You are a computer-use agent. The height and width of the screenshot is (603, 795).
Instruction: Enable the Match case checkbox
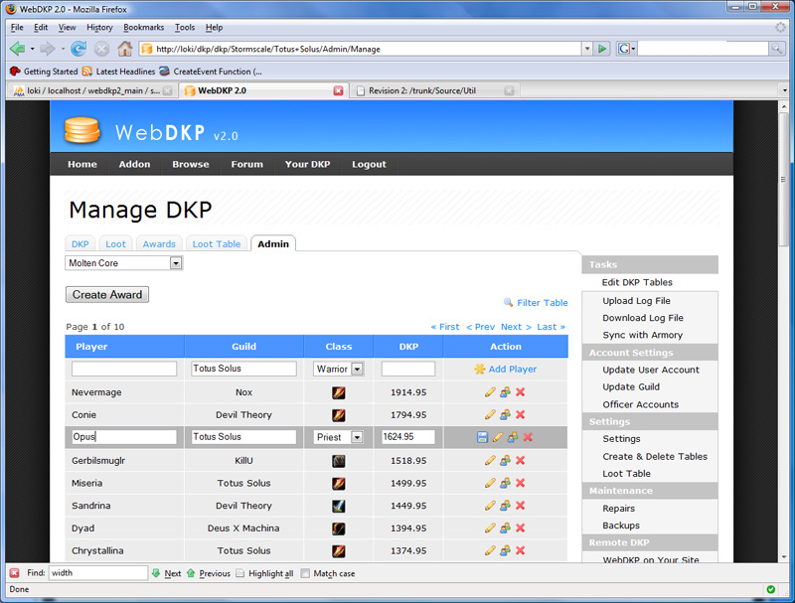305,573
